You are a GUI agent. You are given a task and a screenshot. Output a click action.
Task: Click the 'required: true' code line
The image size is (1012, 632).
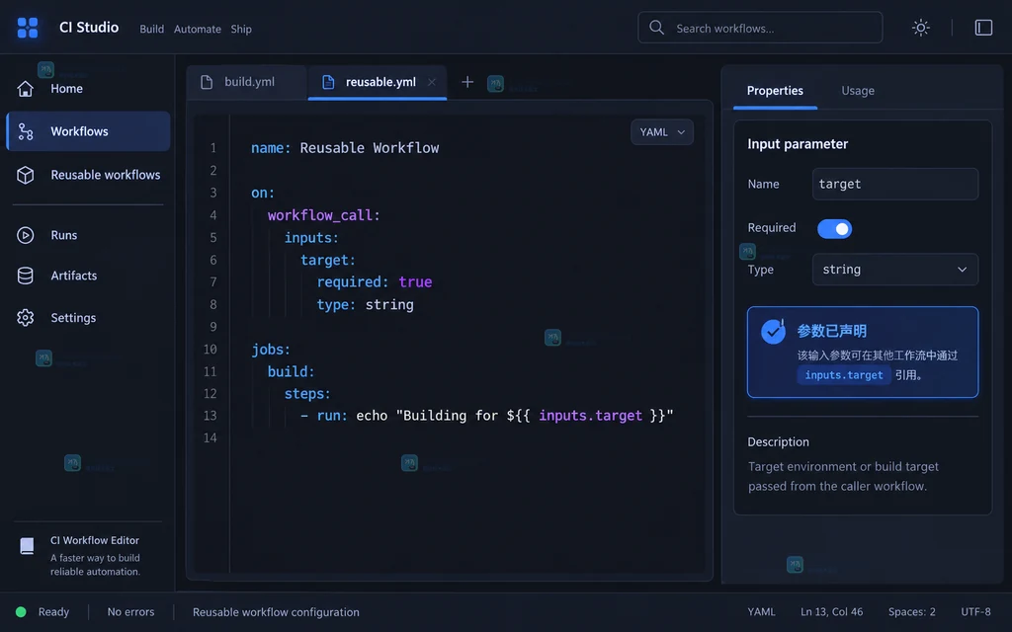(375, 282)
